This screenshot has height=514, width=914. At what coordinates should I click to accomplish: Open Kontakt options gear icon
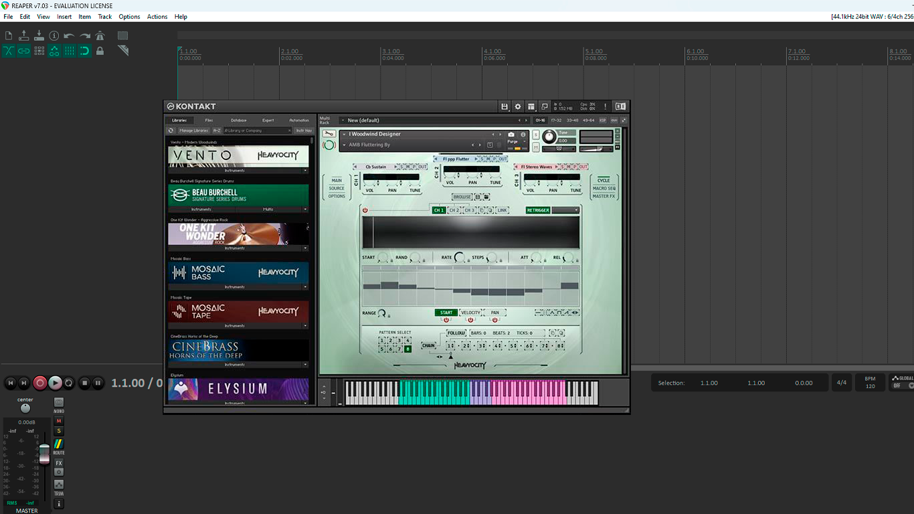(518, 106)
